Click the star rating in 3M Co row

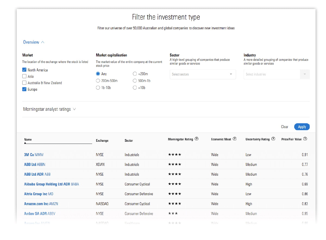tap(174, 154)
